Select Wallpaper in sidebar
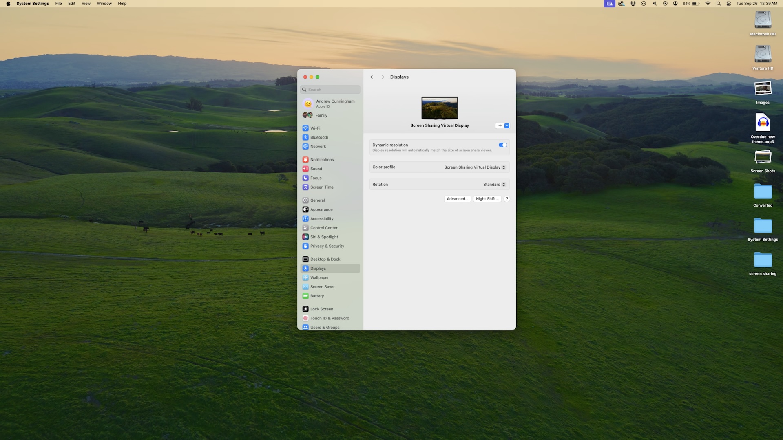Viewport: 783px width, 440px height. coord(319,278)
